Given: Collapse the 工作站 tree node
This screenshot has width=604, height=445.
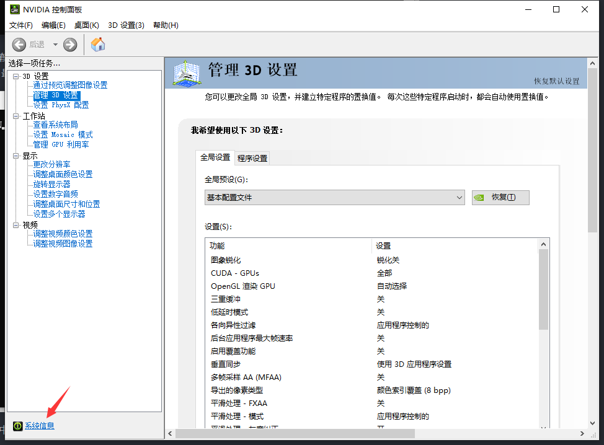Looking at the screenshot, I should pyautogui.click(x=16, y=116).
